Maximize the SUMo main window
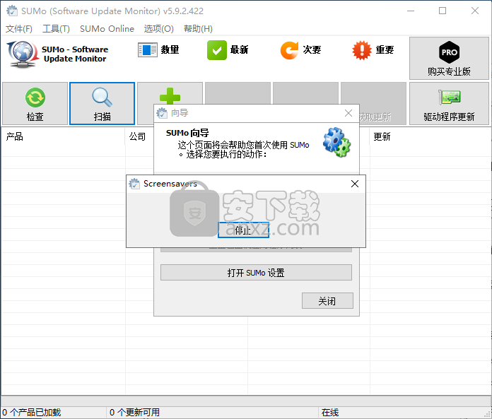Viewport: 492px width, 419px height. pyautogui.click(x=443, y=11)
